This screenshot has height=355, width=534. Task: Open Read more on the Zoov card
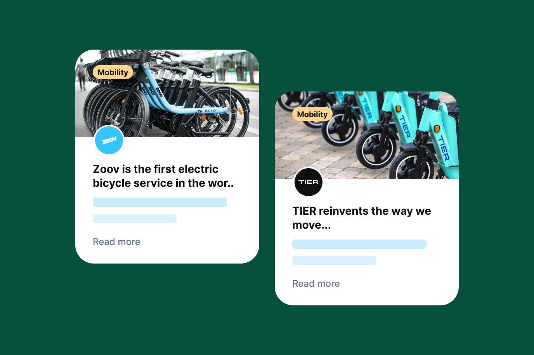(116, 241)
